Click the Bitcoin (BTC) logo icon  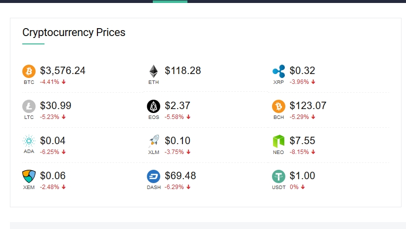[29, 71]
